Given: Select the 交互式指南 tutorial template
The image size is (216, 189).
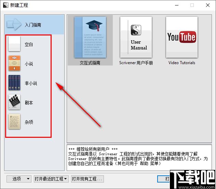Looking at the screenshot, I should (90, 40).
